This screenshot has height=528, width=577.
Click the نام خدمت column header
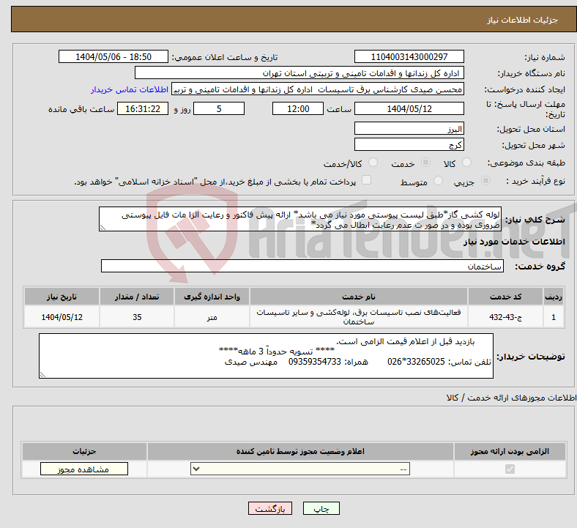pos(358,297)
